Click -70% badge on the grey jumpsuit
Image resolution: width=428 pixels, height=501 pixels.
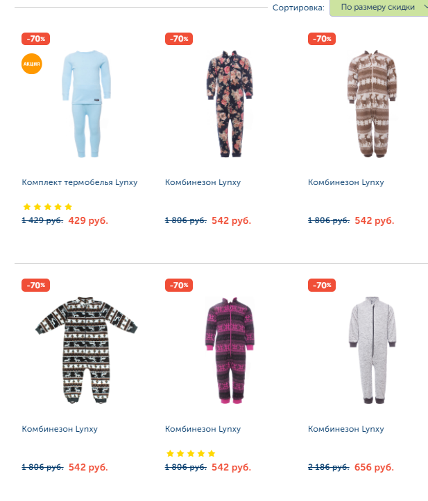click(322, 285)
